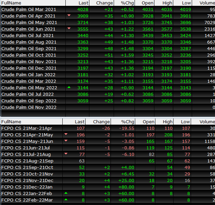Click down-tick arrow on FCPO CS 21May-21Jun
Image resolution: width=215 pixels, height=205 pixels.
(66, 141)
